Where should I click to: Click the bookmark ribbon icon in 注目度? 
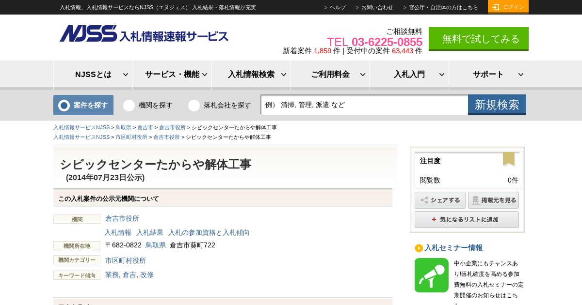tap(509, 159)
